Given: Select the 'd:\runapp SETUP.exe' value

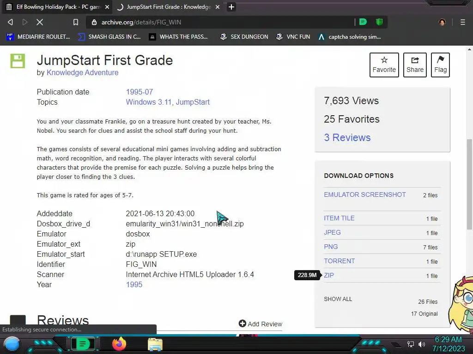Looking at the screenshot, I should [161, 254].
